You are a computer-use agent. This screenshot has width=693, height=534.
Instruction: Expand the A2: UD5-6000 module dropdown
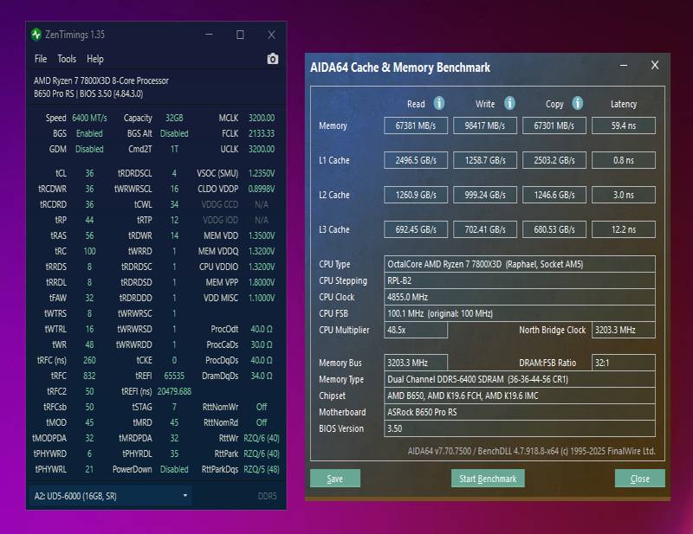tap(111, 496)
